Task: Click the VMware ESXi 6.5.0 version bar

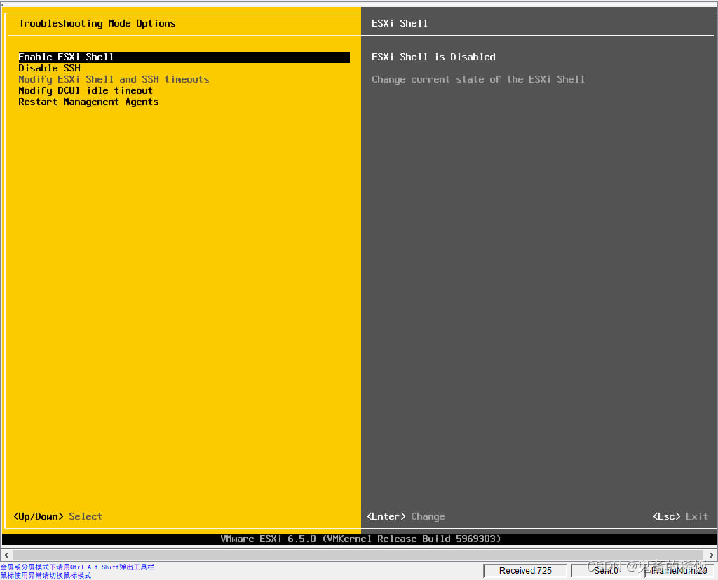Action: pos(359,539)
